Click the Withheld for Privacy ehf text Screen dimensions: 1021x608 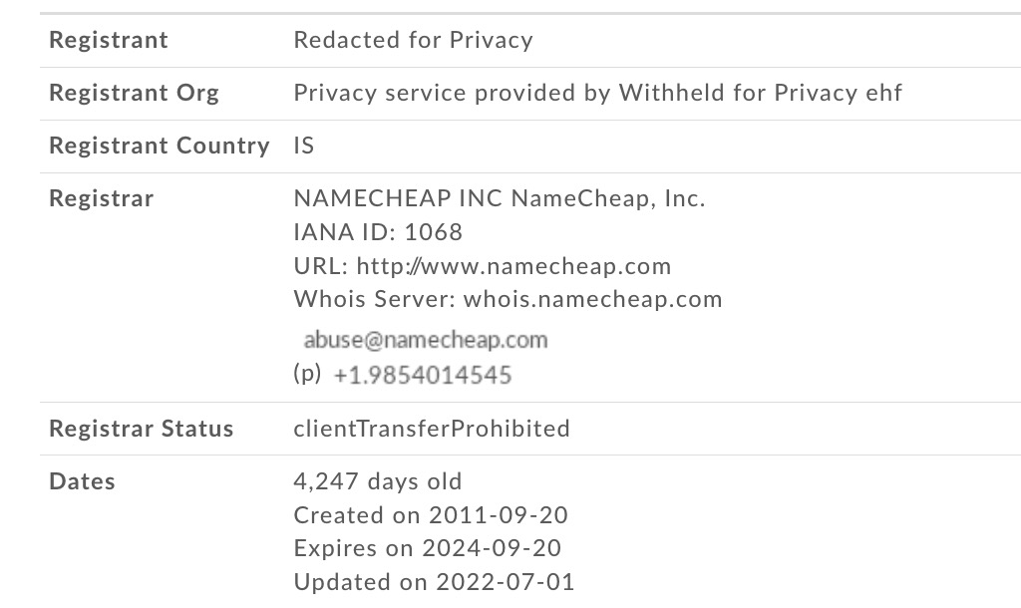[761, 93]
